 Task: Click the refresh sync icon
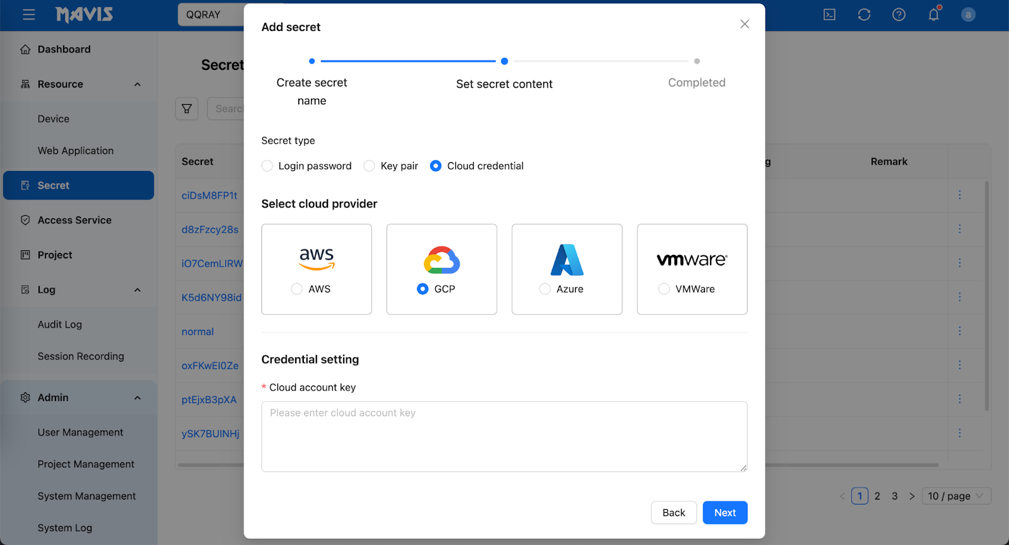[864, 15]
